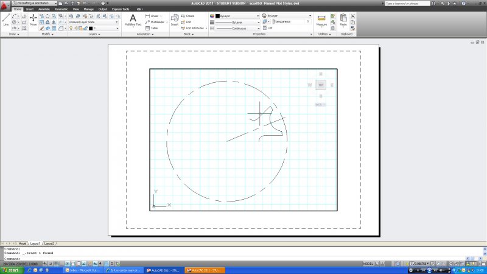Click the Multiline Text tool
This screenshot has height=274, width=487.
[x=133, y=19]
